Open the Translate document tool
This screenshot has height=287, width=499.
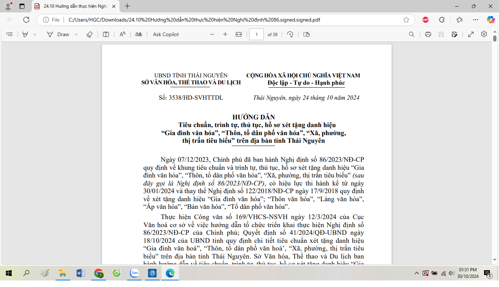tap(138, 34)
